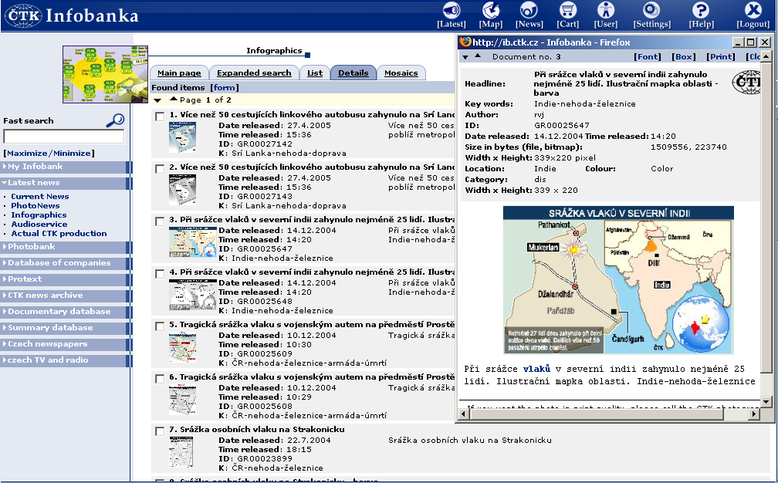This screenshot has height=483, width=778.
Task: Switch to the Expanded search tab
Action: point(254,73)
